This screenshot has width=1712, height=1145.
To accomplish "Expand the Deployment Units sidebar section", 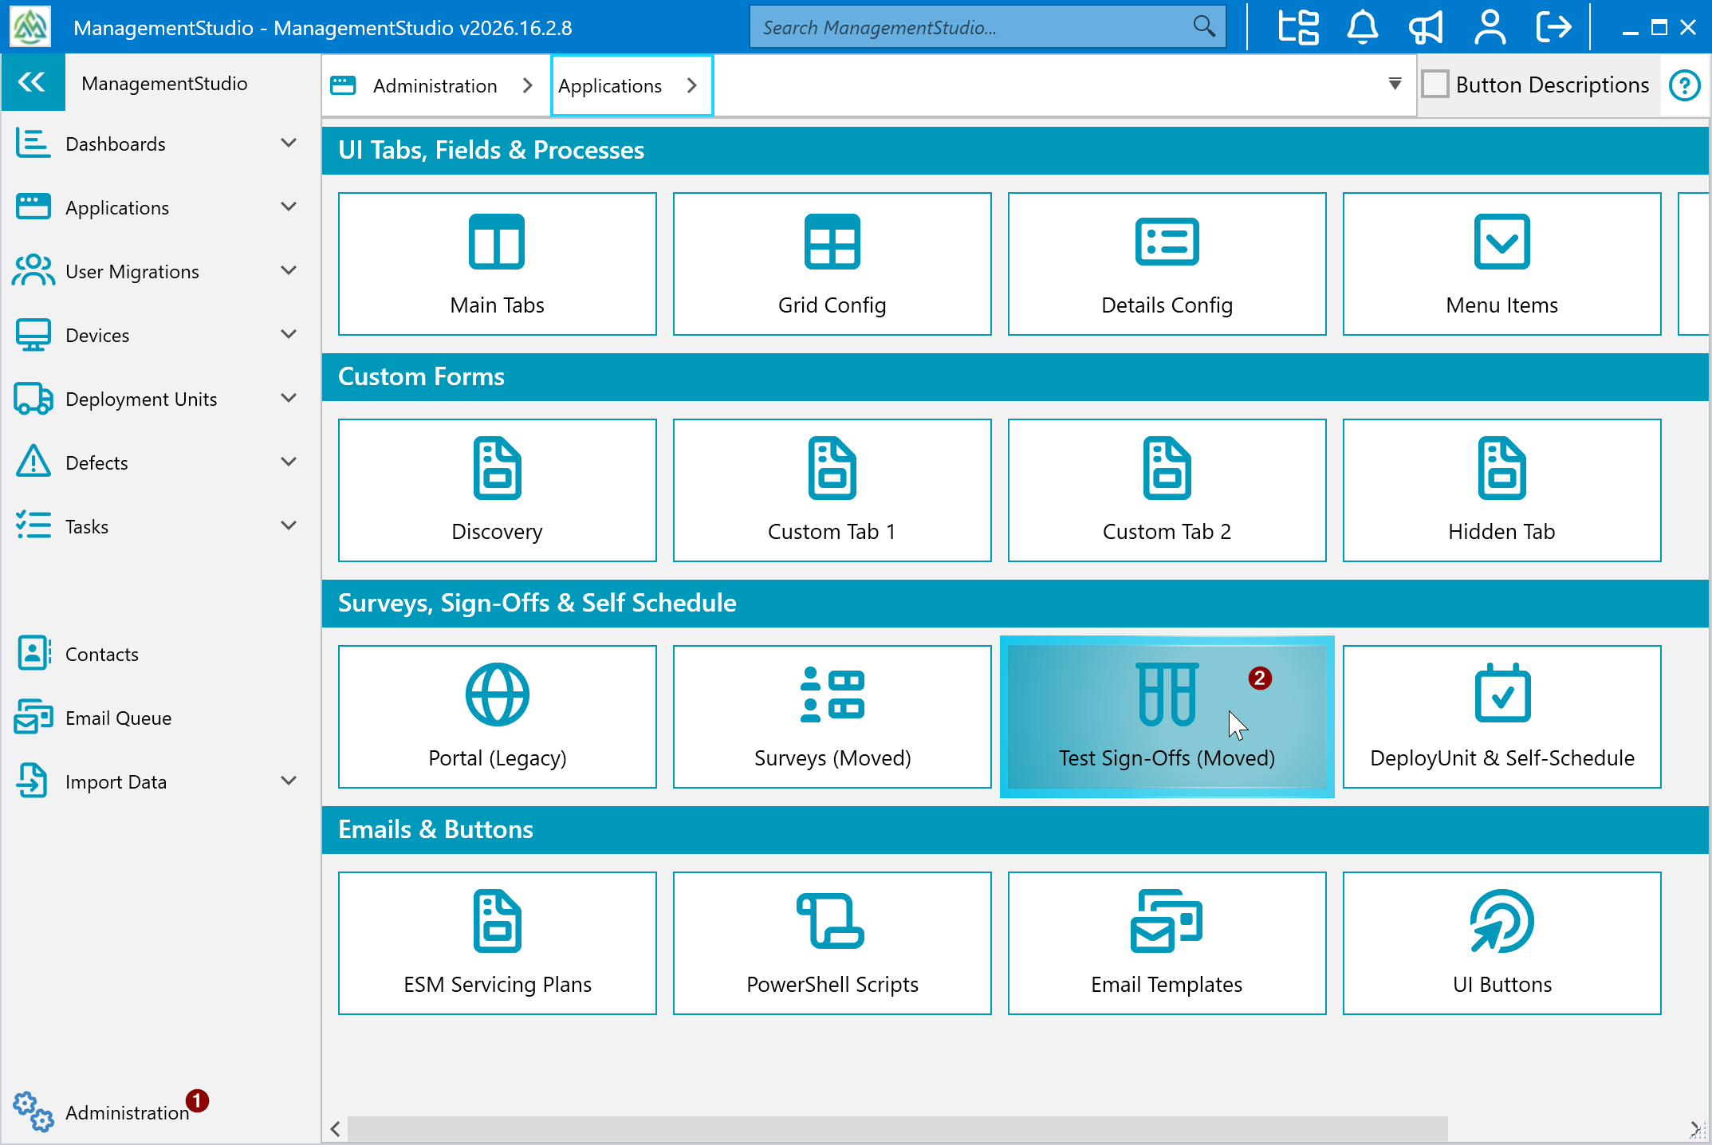I will pyautogui.click(x=289, y=399).
